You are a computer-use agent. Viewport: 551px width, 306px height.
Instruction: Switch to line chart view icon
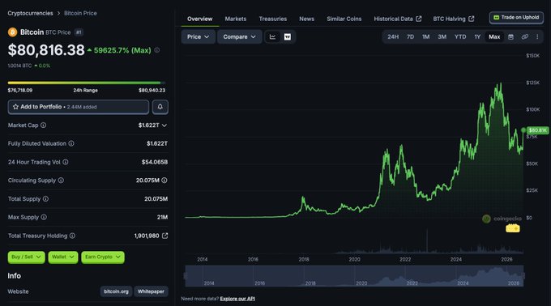pos(272,37)
